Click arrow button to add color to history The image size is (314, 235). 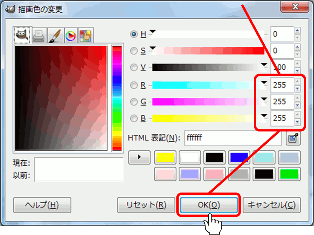tap(139, 157)
